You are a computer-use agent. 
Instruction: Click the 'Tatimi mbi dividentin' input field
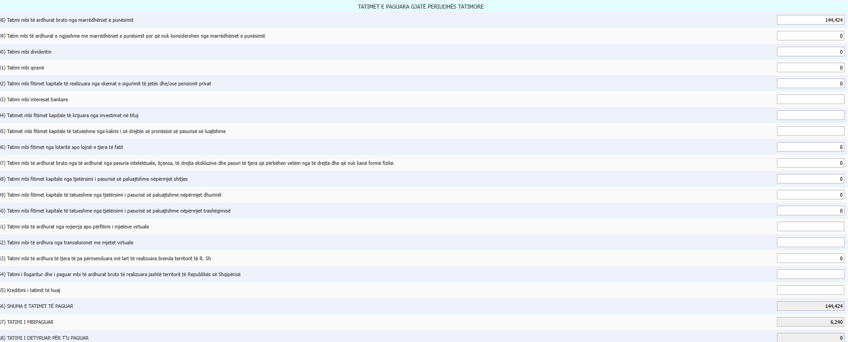click(810, 52)
